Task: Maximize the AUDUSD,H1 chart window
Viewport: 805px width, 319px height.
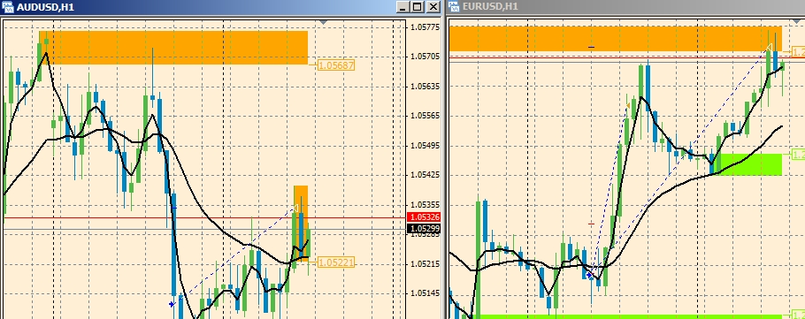Action: [418, 7]
